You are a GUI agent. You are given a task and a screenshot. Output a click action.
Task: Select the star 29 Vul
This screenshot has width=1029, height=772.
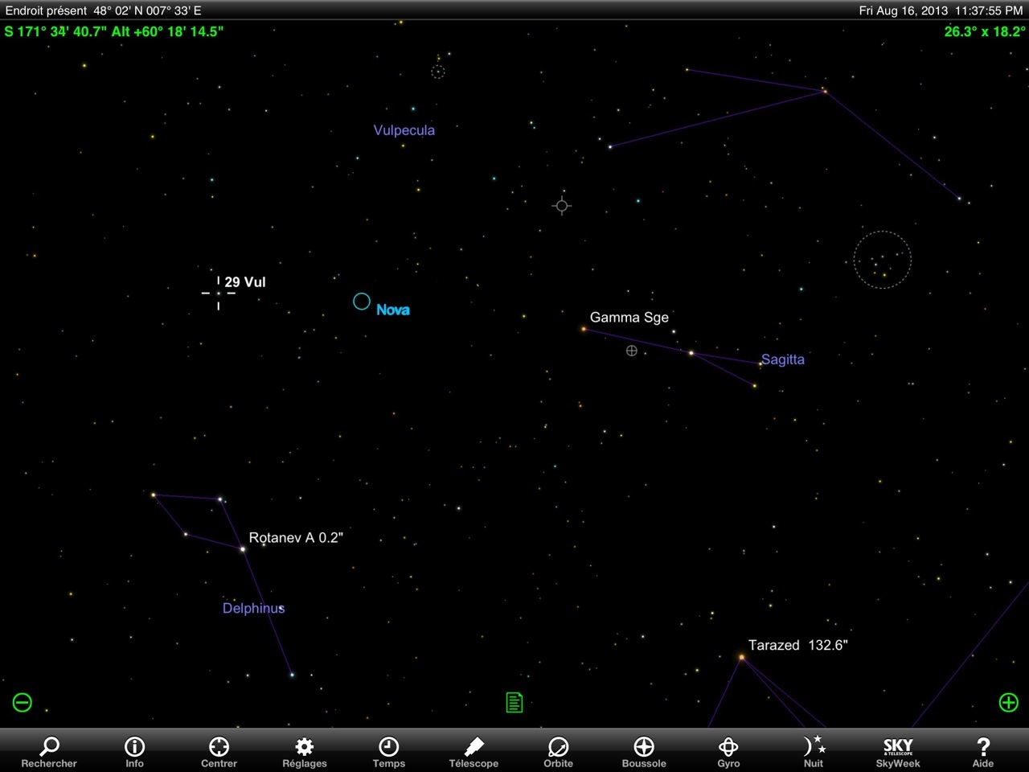pos(218,293)
